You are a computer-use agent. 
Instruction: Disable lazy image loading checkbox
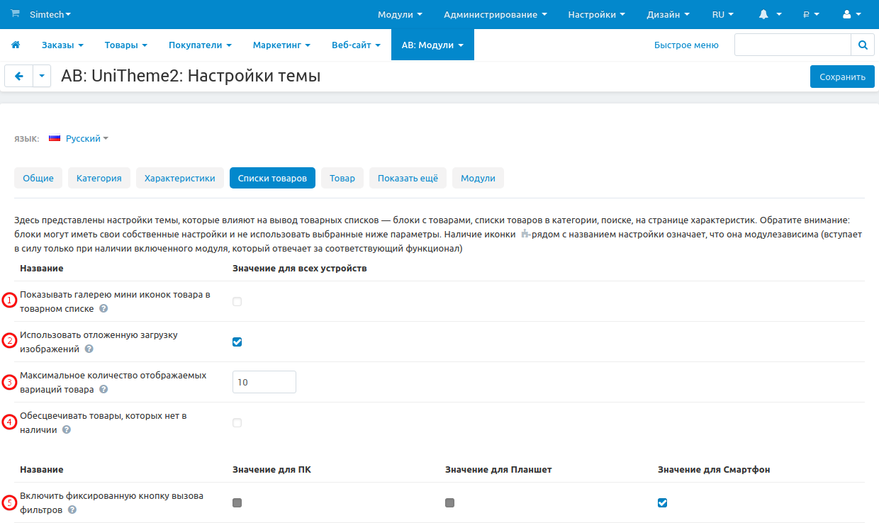click(x=237, y=342)
